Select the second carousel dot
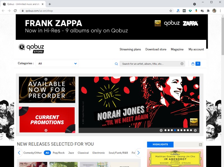The image size is (224, 167). [x=169, y=130]
